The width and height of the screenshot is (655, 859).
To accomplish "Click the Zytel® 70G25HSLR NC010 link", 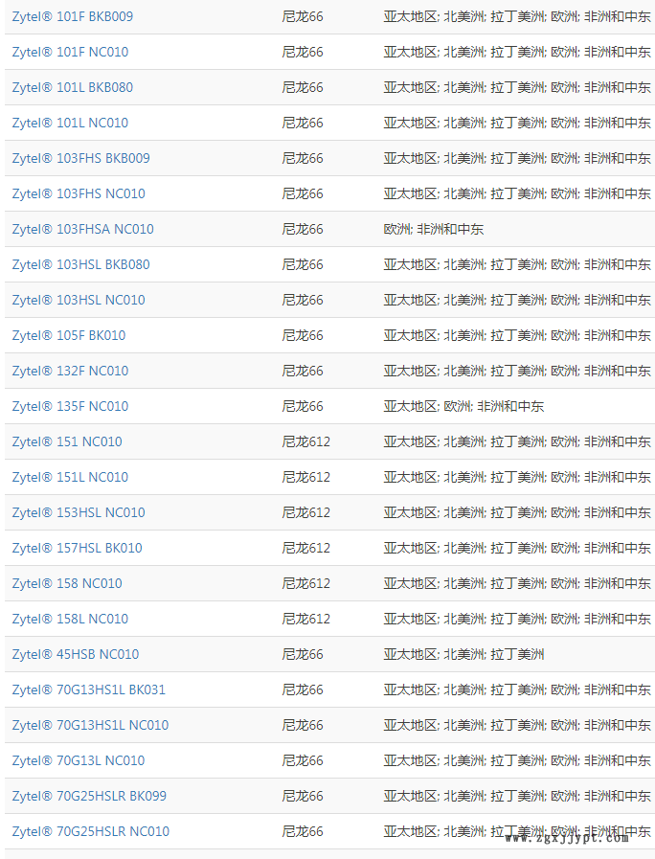I will click(x=91, y=831).
